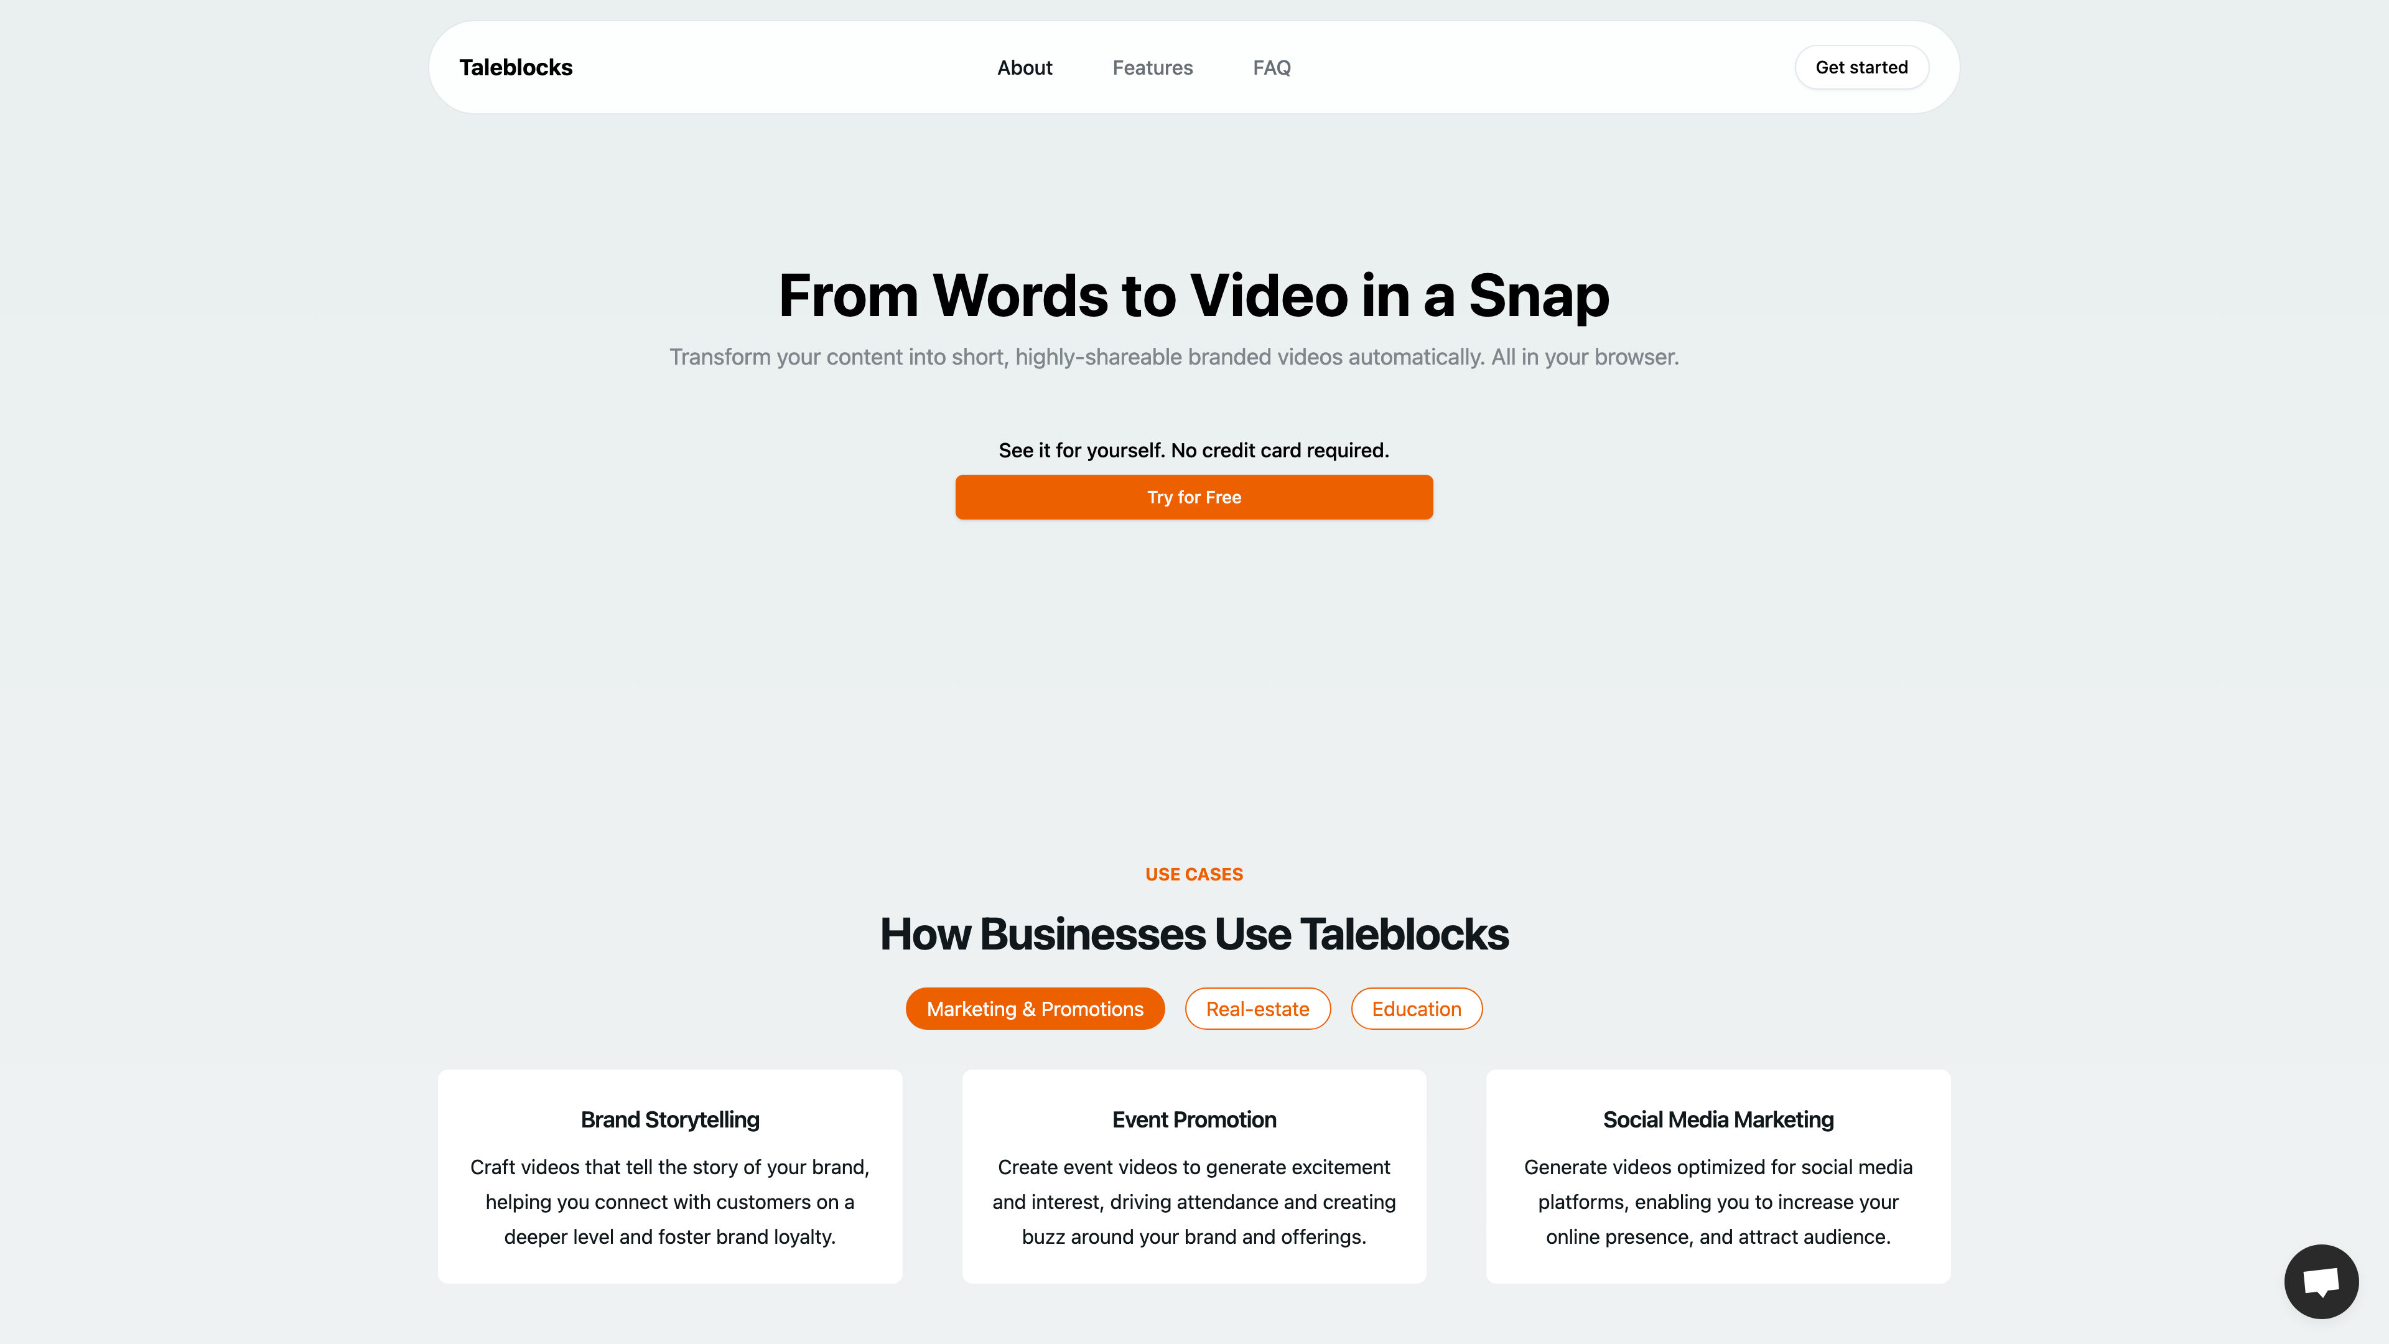Select the Marketing & Promotions filter tag

1034,1007
